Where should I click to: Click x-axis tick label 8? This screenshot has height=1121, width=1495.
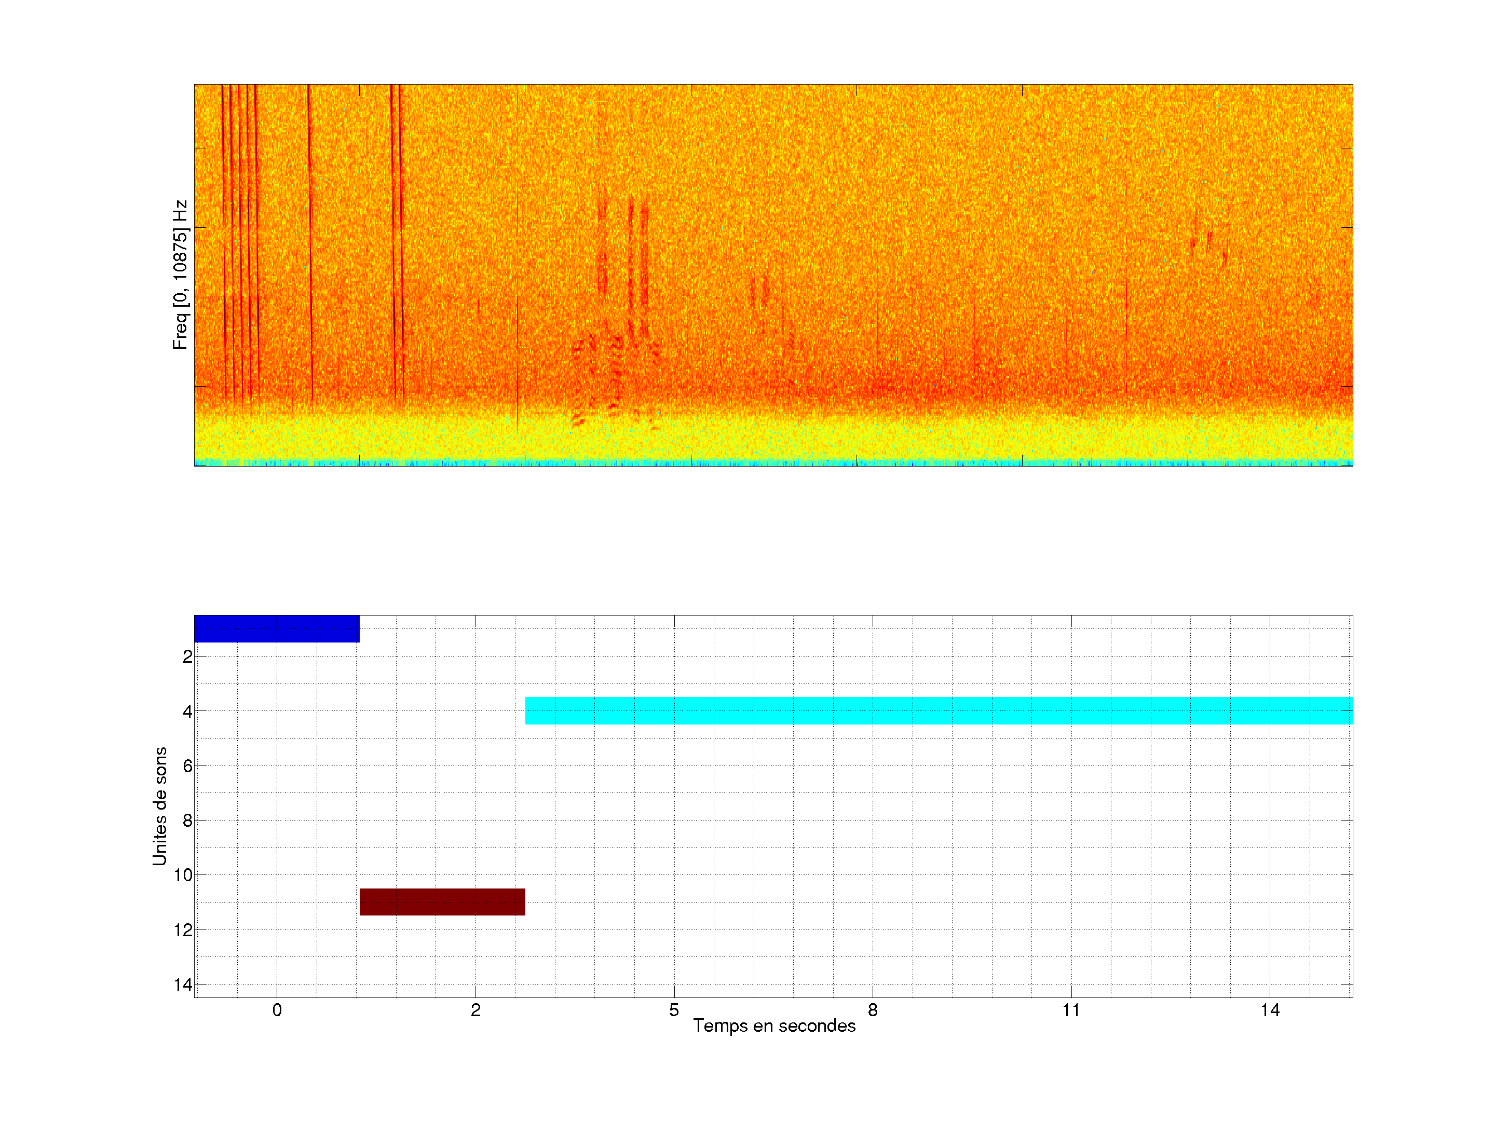coord(873,1010)
